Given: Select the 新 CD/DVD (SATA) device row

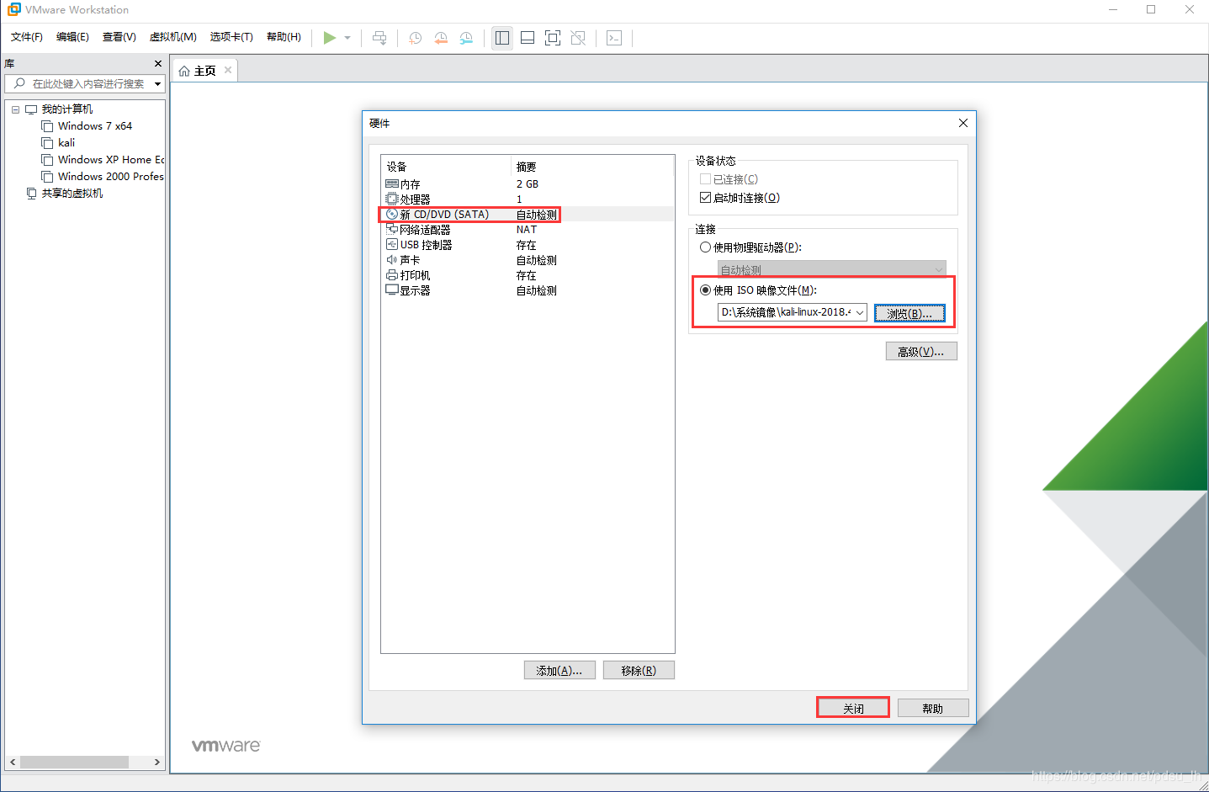Looking at the screenshot, I should [528, 215].
